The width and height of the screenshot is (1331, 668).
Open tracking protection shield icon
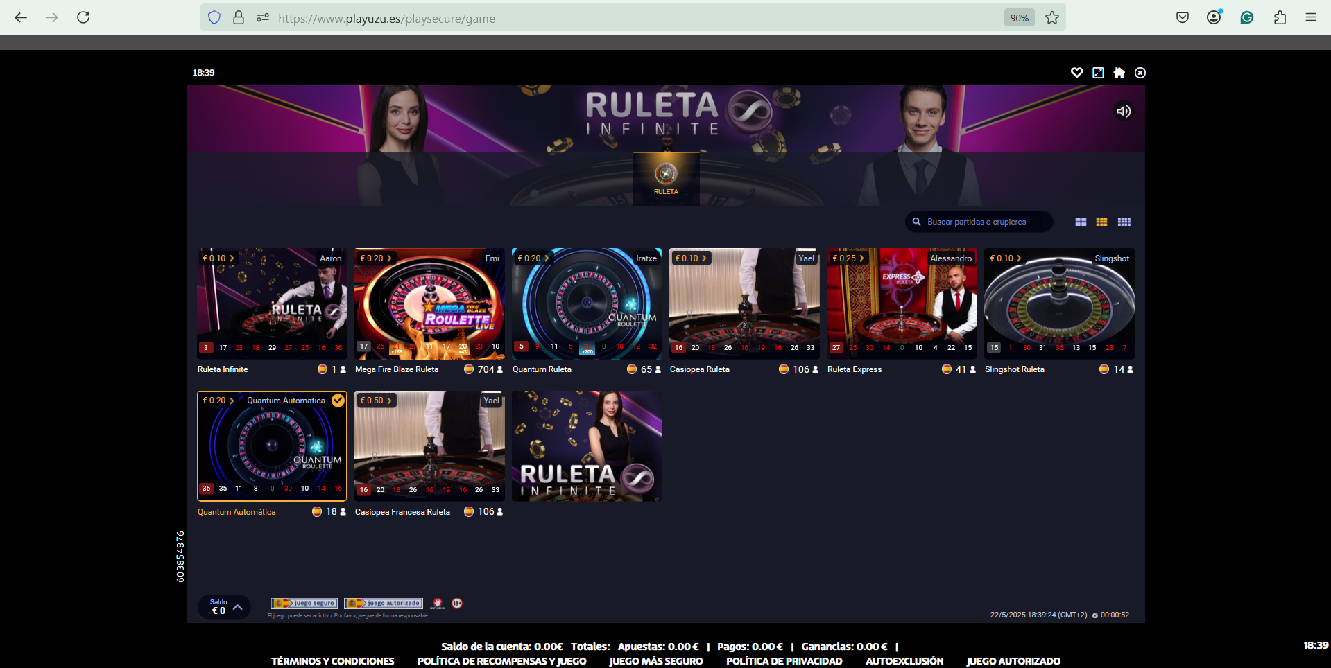coord(214,18)
